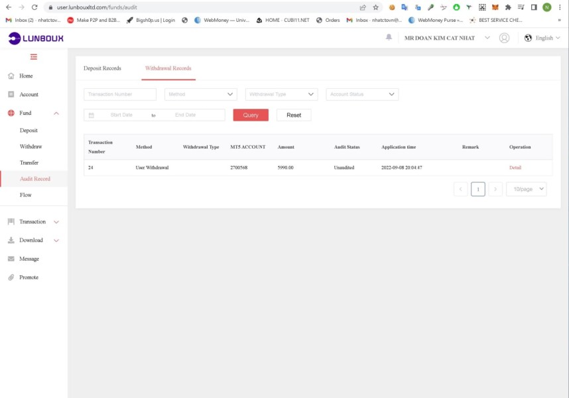Click the Transaction Number input field
Screen dimensions: 569x398
pyautogui.click(x=120, y=94)
